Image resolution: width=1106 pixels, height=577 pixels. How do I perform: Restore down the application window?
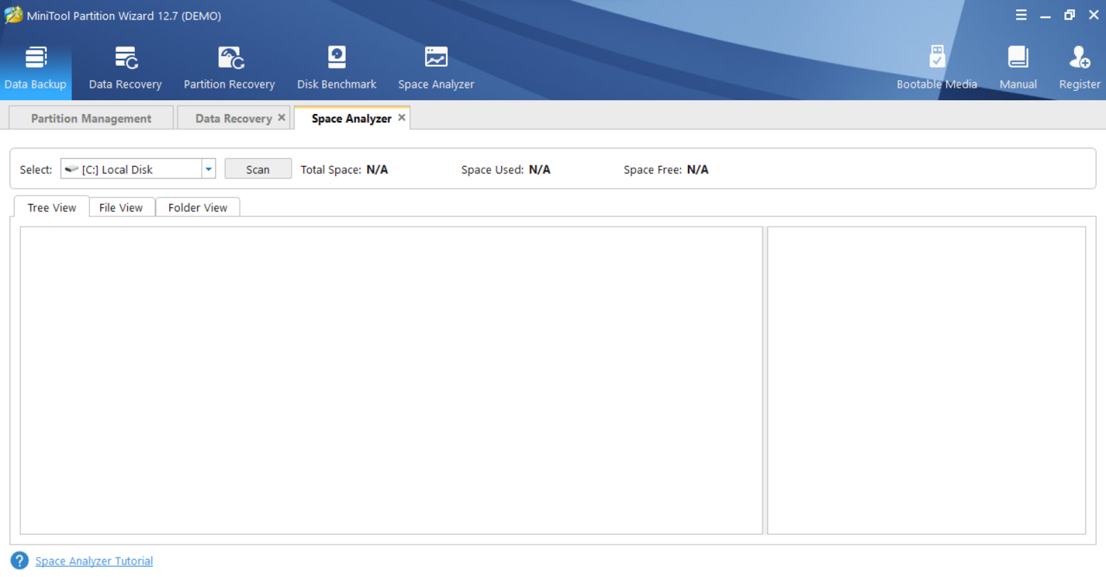1069,15
